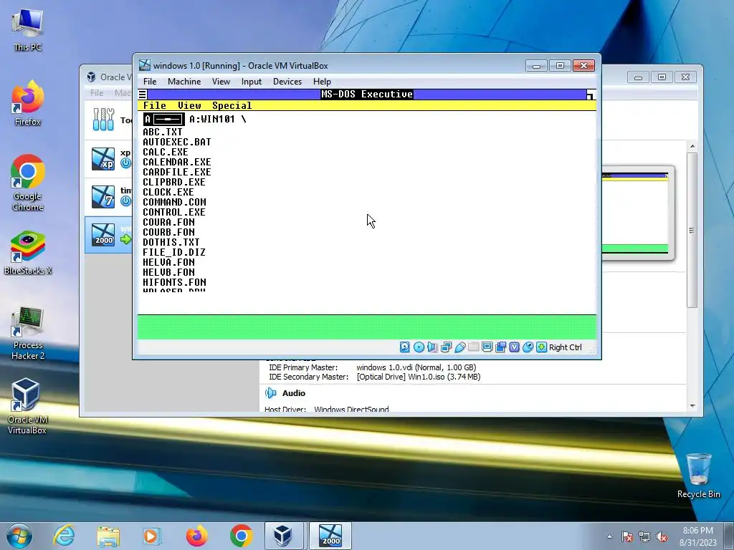Select DOTHIS.TXT file
Screen dimensions: 734x550
(x=171, y=242)
